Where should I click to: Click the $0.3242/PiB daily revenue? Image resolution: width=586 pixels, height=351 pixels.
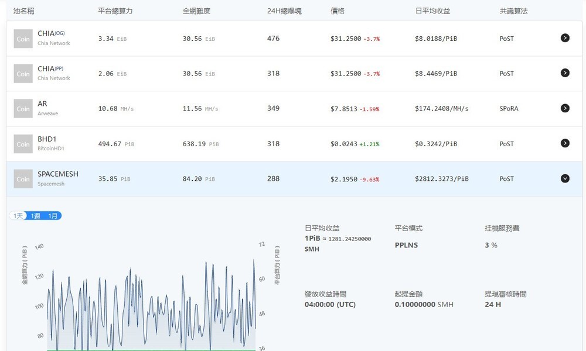pos(436,144)
